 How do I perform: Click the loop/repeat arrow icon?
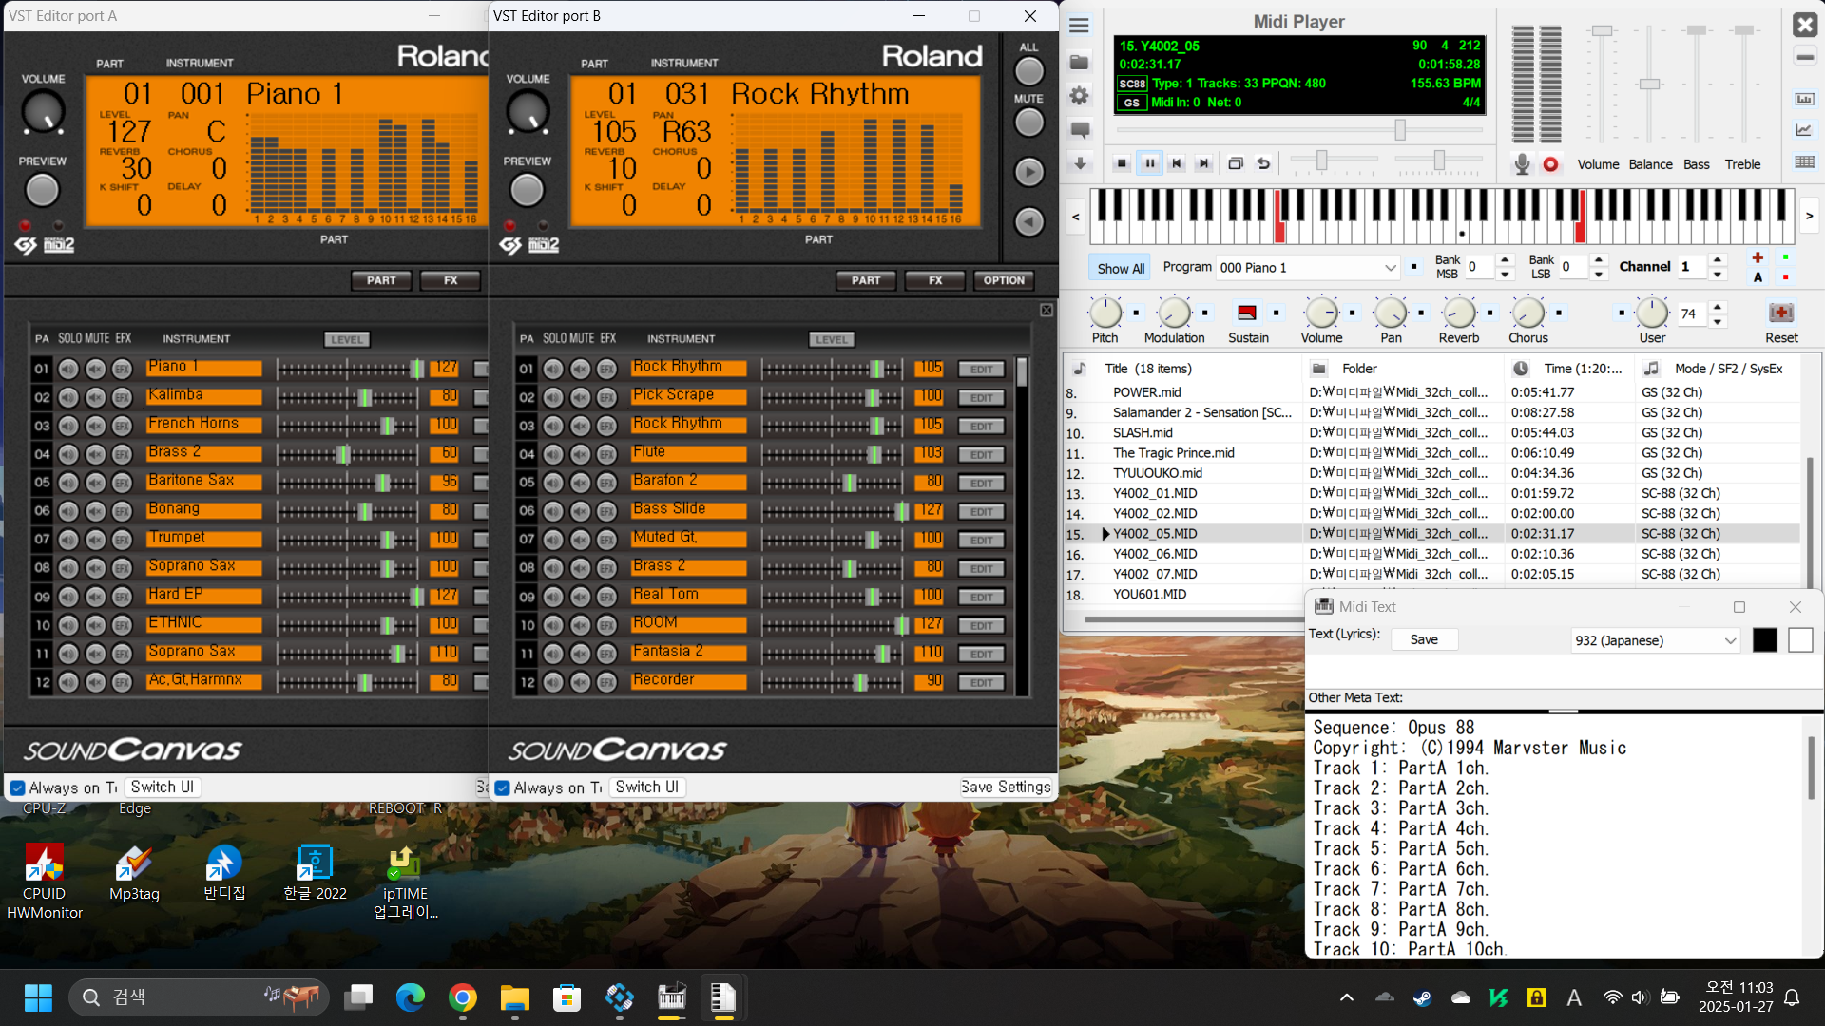1263,163
